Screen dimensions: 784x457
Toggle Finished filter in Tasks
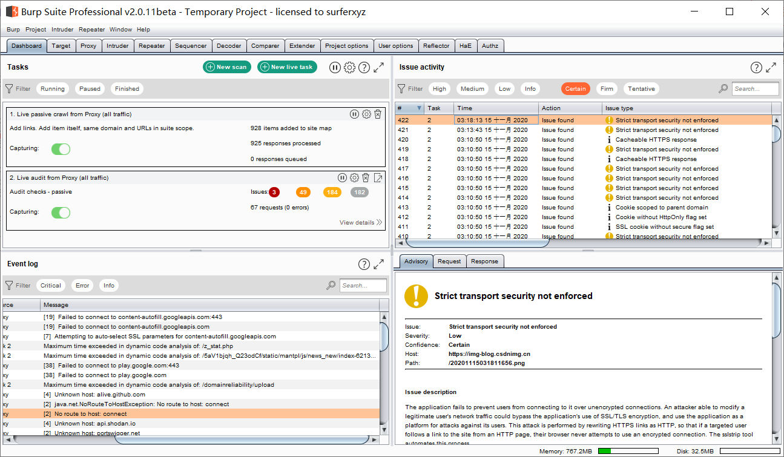coord(127,89)
